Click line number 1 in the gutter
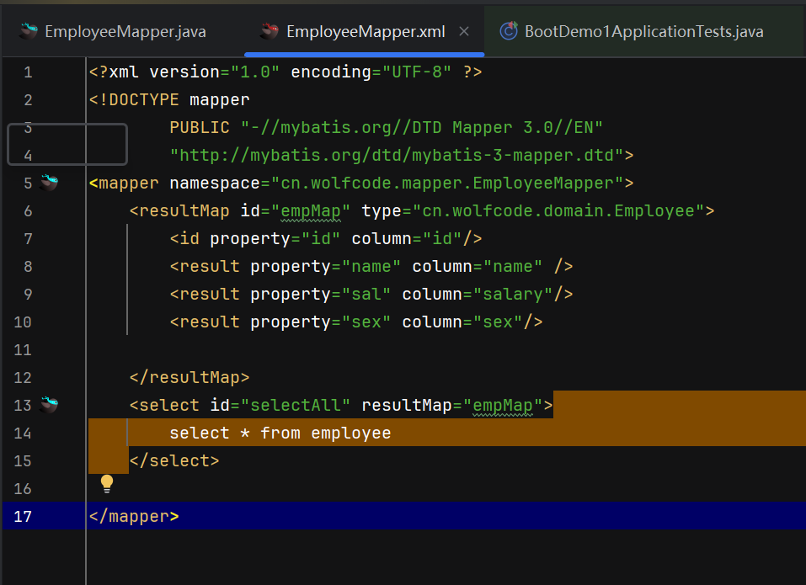806x585 pixels. (29, 72)
